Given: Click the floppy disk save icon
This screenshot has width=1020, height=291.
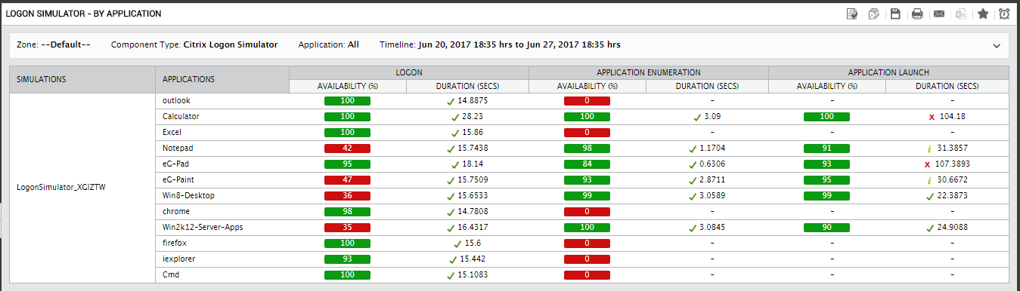Looking at the screenshot, I should click(895, 14).
